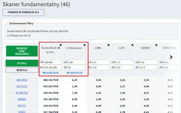Sort by Średni Obrót 3M arrow

pyautogui.click(x=56, y=52)
